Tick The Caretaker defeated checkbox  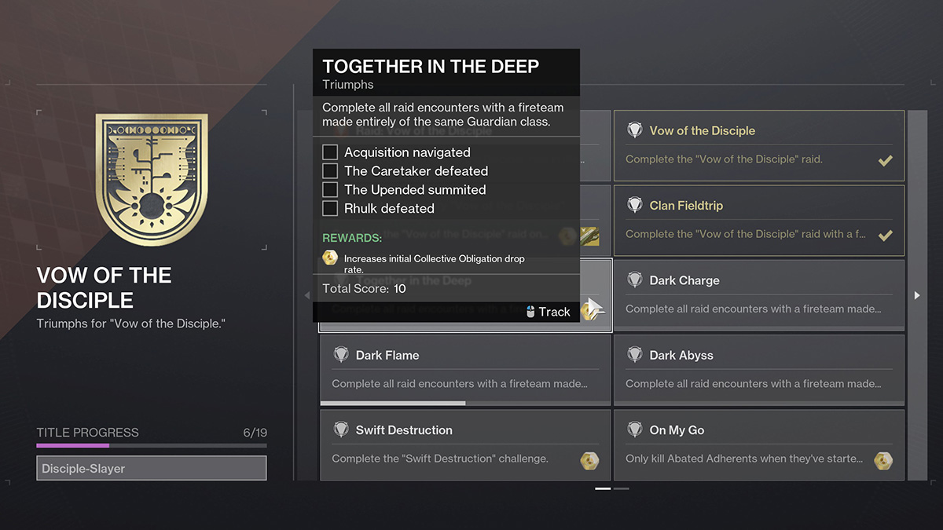330,170
